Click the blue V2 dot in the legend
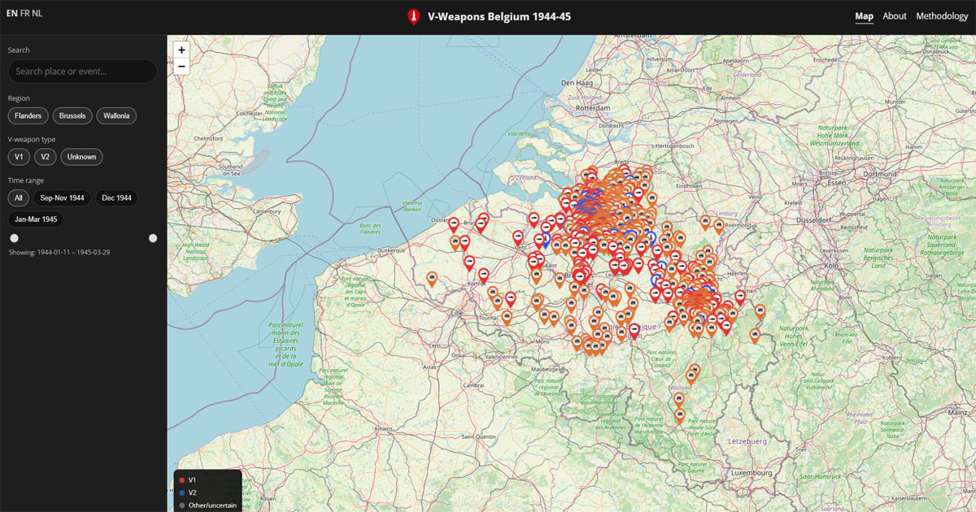Screen dimensions: 976x512 tap(181, 492)
